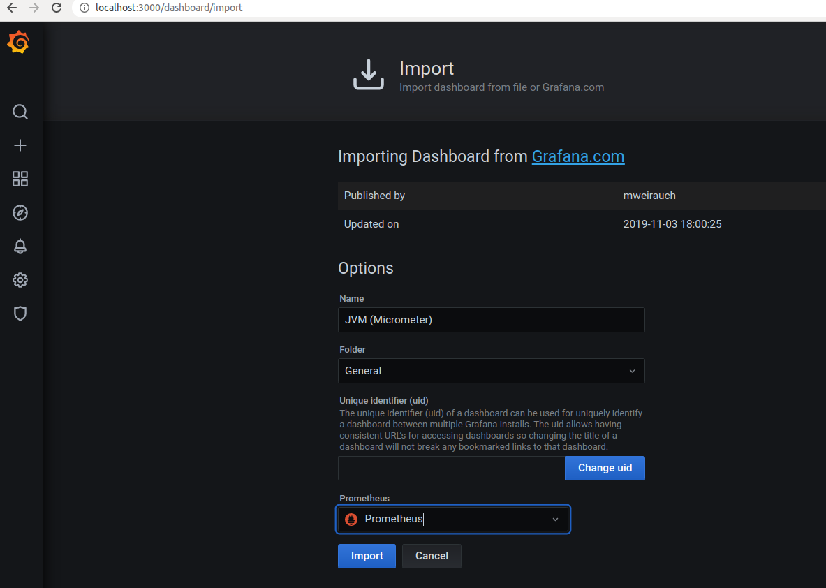This screenshot has width=826, height=588.
Task: Click the browser forward arrow
Action: (x=34, y=8)
